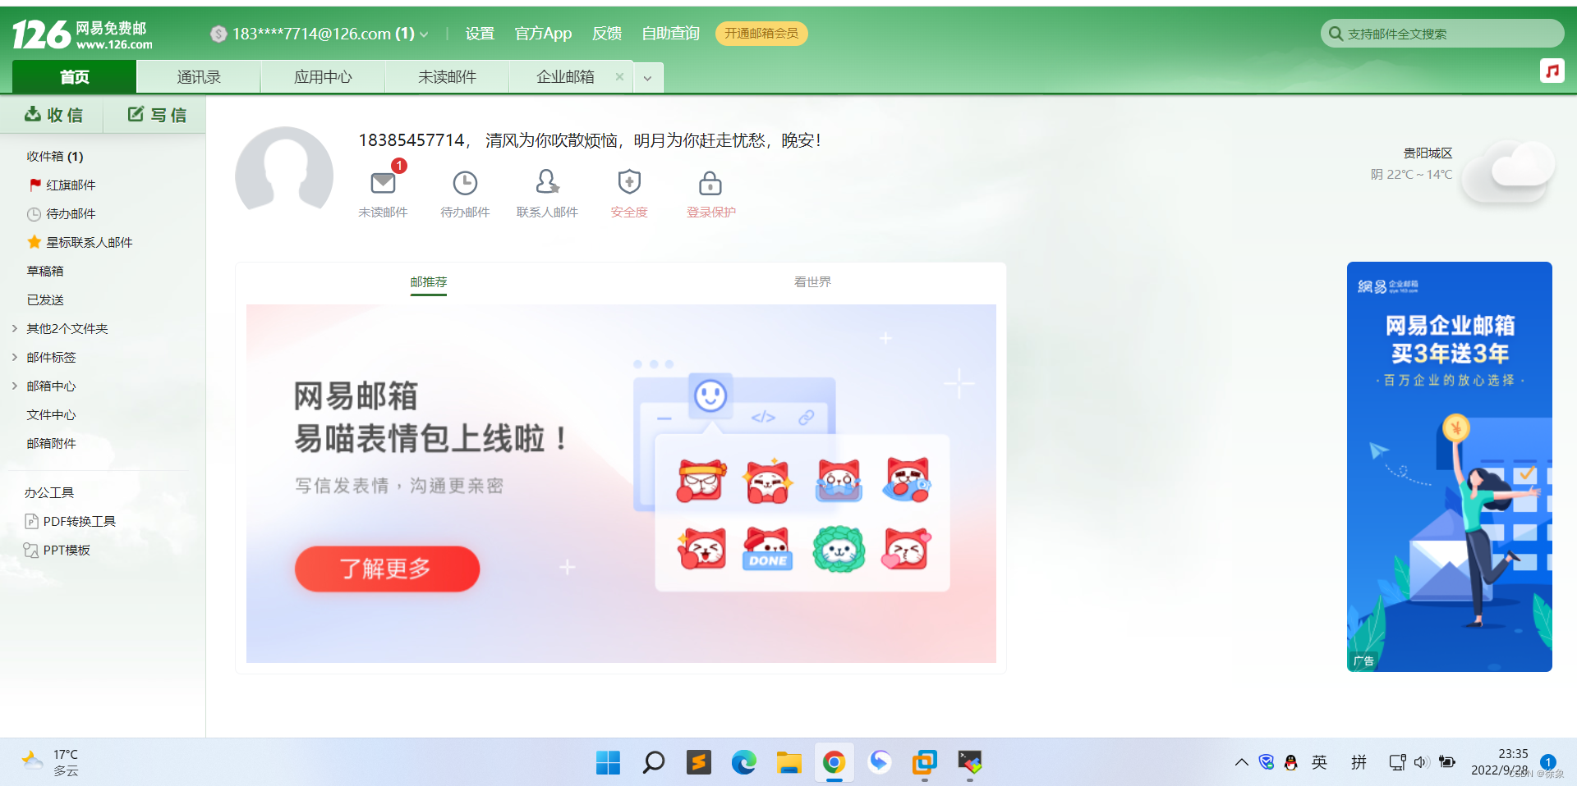Open 邮箱附件 in sidebar
Viewport: 1577px width, 786px height.
click(51, 443)
